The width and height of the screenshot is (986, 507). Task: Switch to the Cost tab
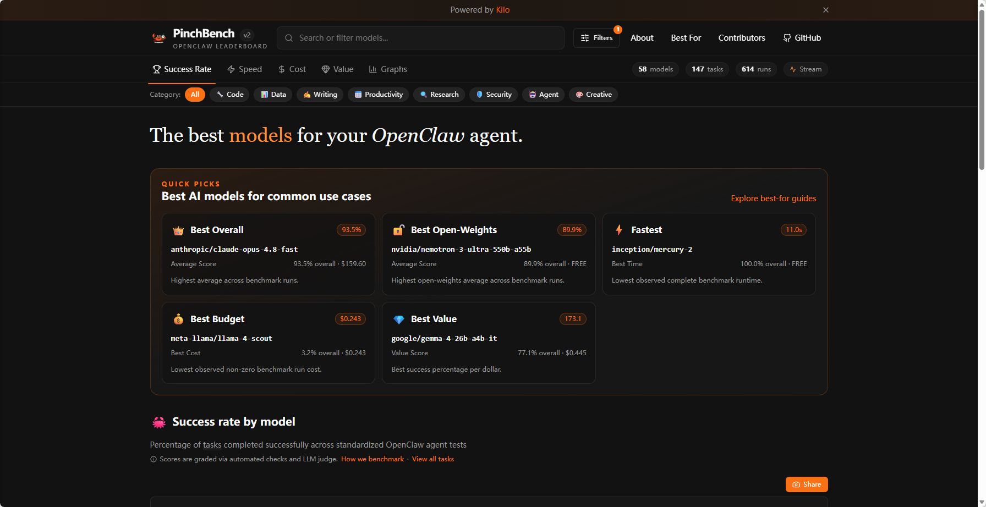coord(292,69)
